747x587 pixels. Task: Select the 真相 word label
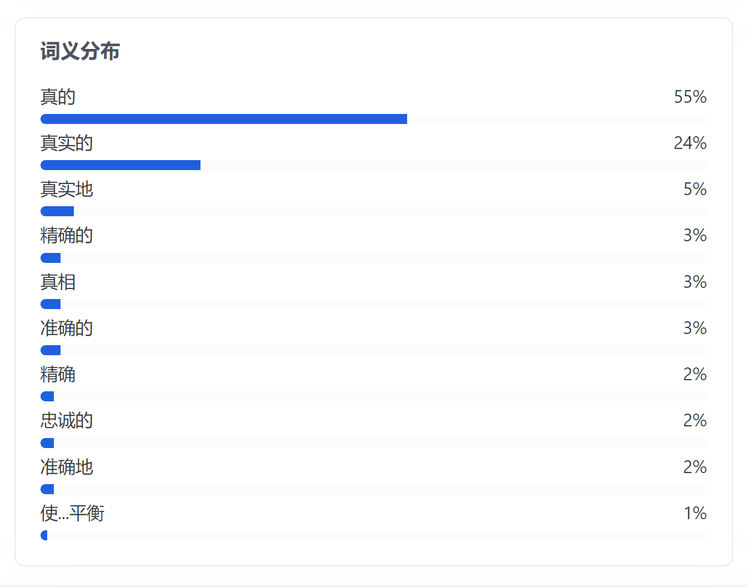pos(58,282)
